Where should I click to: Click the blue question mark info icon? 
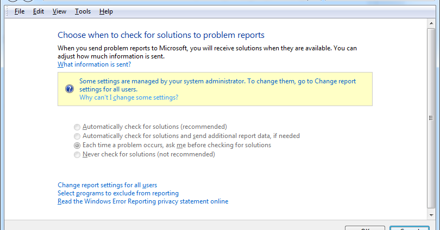(x=69, y=89)
